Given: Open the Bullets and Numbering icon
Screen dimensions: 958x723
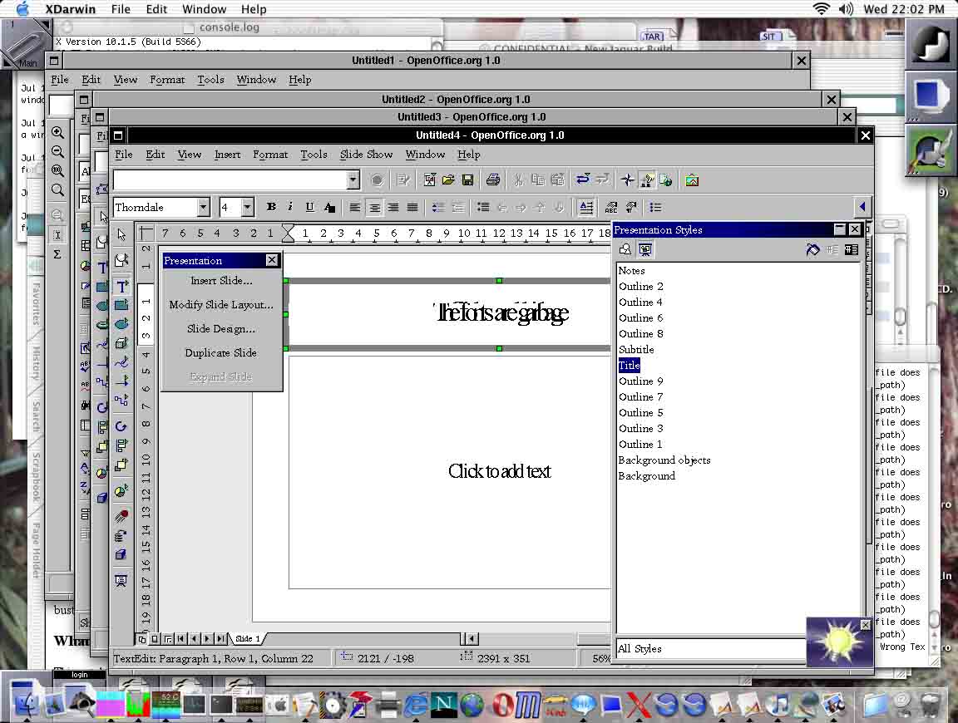Looking at the screenshot, I should pyautogui.click(x=655, y=208).
